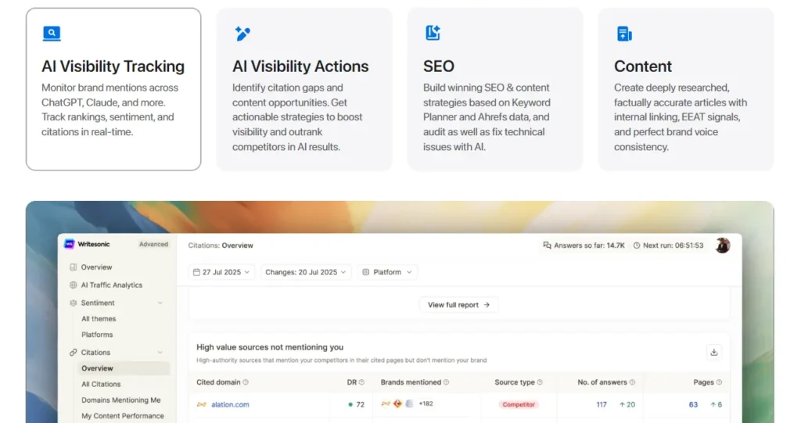
Task: Click the Source type info icon
Action: coord(540,382)
